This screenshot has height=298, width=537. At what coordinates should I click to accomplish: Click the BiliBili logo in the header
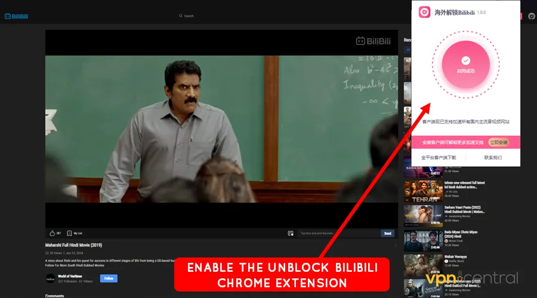[17, 16]
